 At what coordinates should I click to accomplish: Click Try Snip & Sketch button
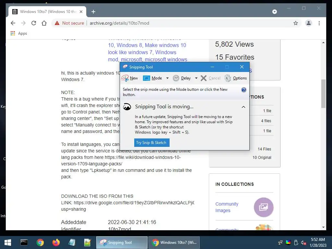click(152, 143)
